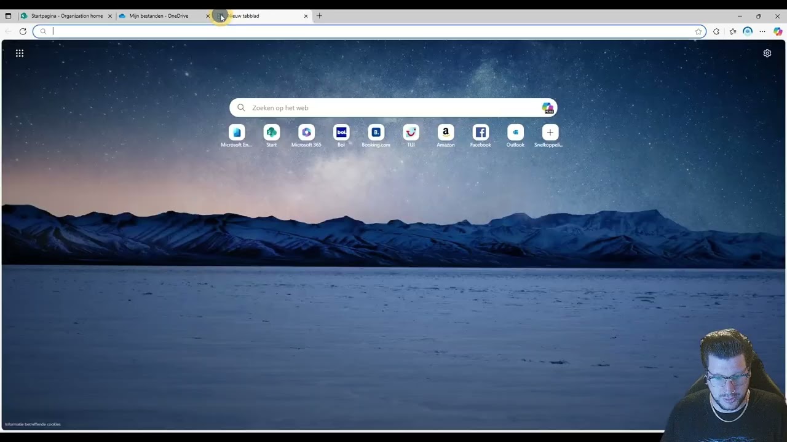The height and width of the screenshot is (442, 787).
Task: Close the Mijn bestanden - OneDrive tab
Action: point(208,16)
